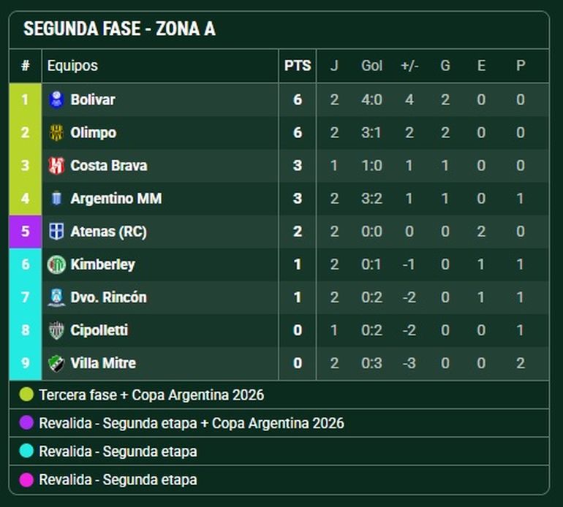Viewport: 563px width, 507px height.
Task: Click the Kimberley team crest icon
Action: (56, 264)
